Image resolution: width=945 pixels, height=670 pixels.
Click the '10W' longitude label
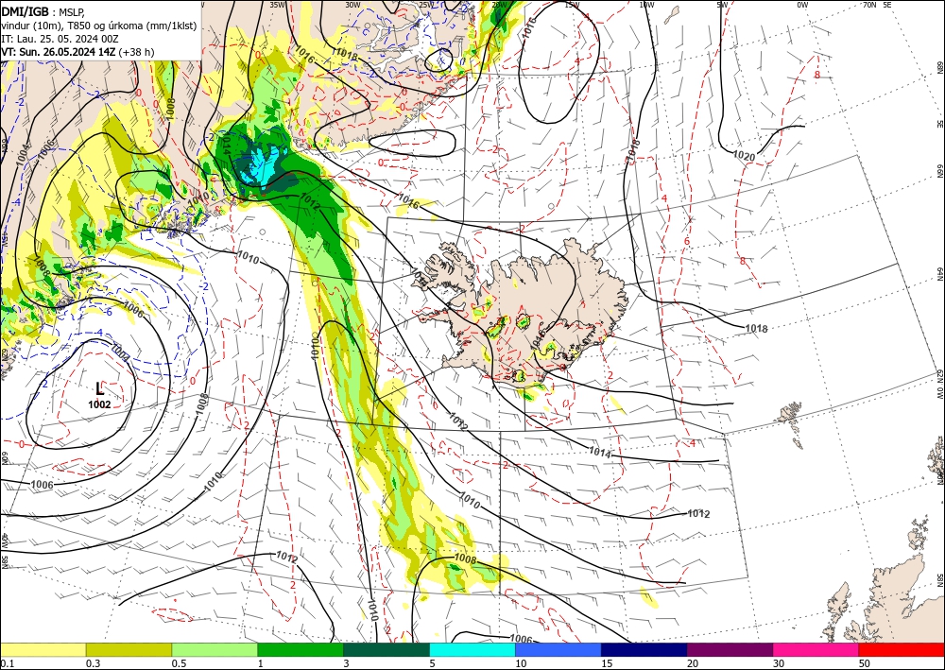tap(646, 5)
